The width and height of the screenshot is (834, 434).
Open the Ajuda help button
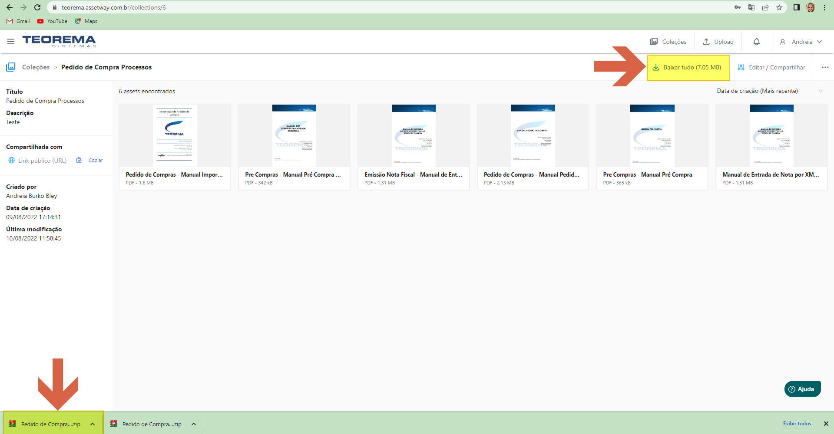click(x=802, y=389)
